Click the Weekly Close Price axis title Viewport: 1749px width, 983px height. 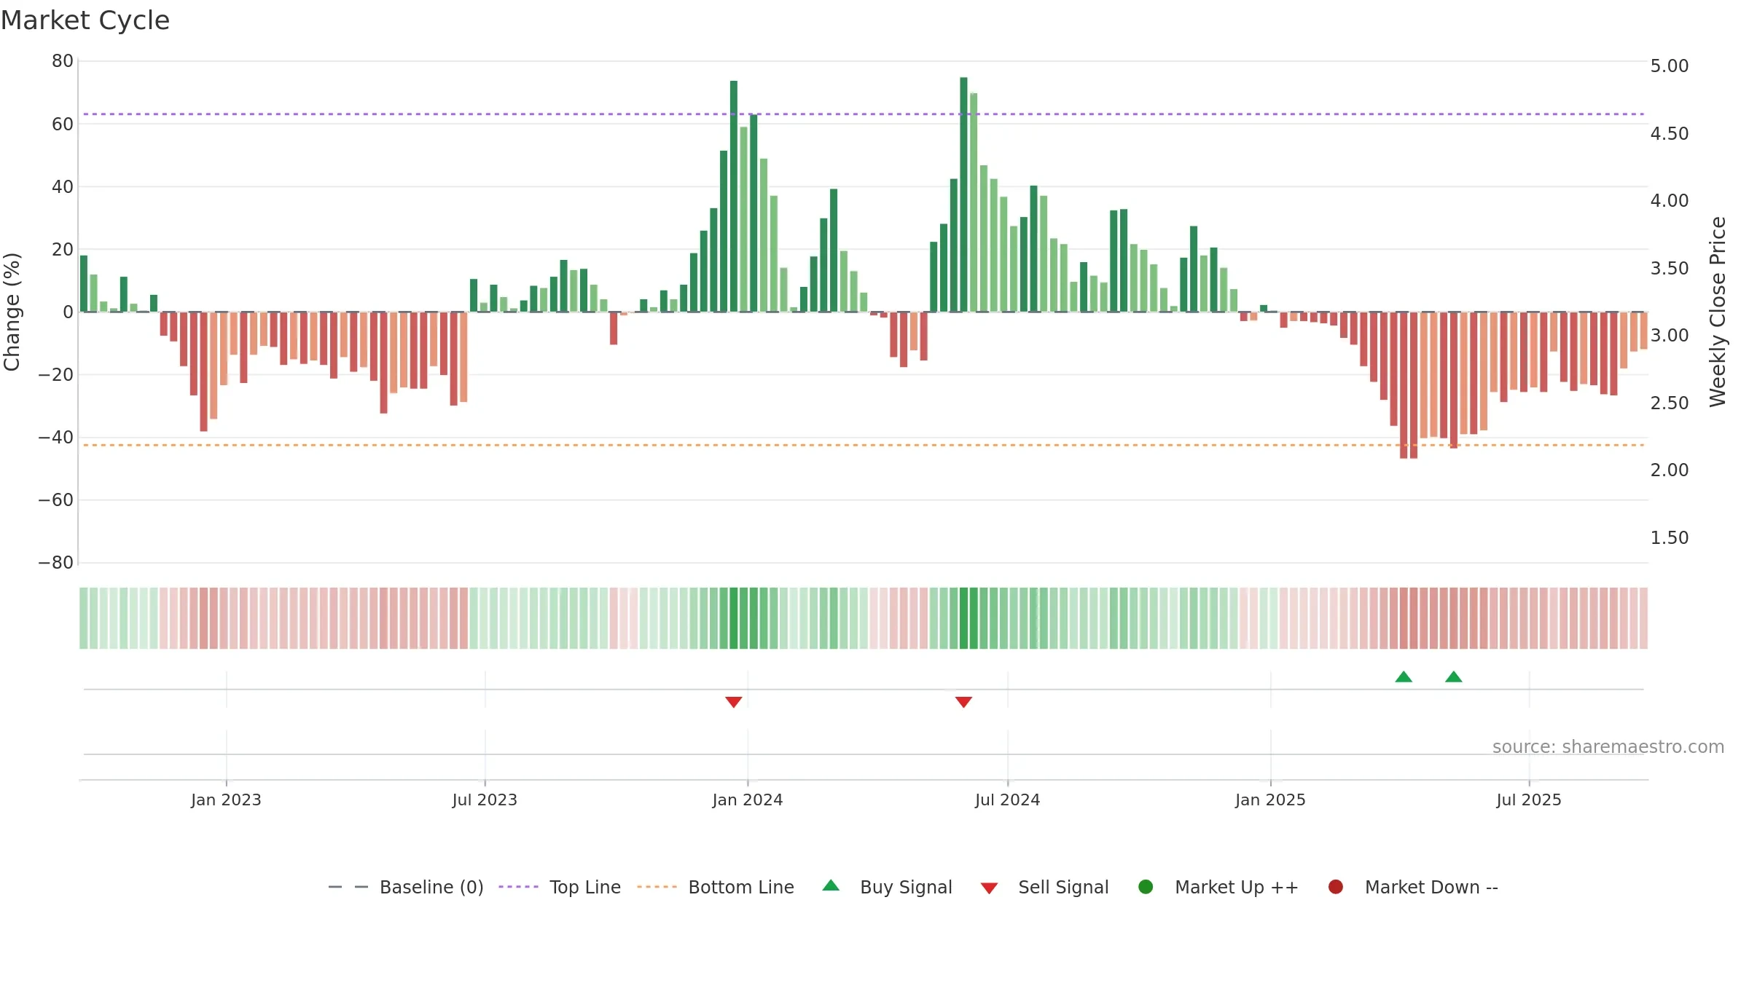1718,312
